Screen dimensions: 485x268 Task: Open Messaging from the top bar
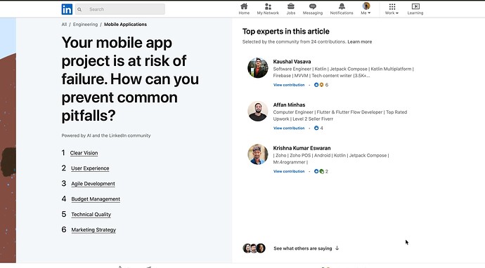pyautogui.click(x=312, y=9)
